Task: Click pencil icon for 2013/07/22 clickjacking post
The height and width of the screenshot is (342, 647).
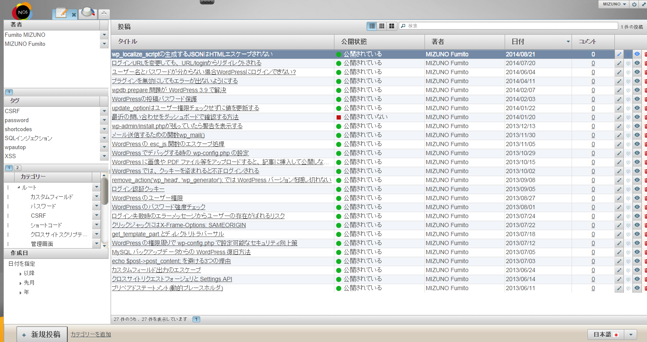Action: coord(619,225)
